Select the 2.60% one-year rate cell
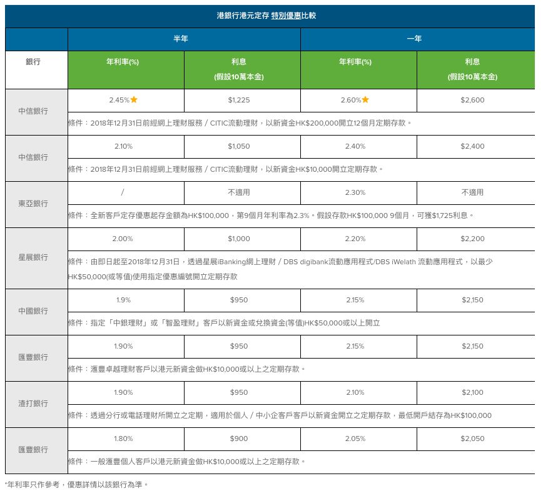The height and width of the screenshot is (491, 548). (x=358, y=101)
